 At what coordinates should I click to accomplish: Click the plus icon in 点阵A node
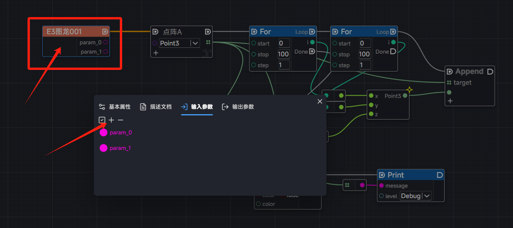(155, 53)
